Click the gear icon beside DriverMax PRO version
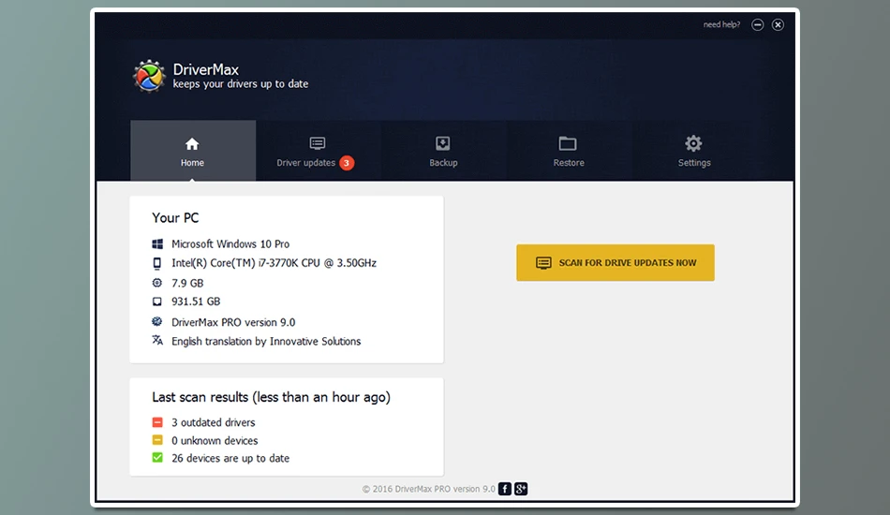The width and height of the screenshot is (890, 515). point(157,321)
